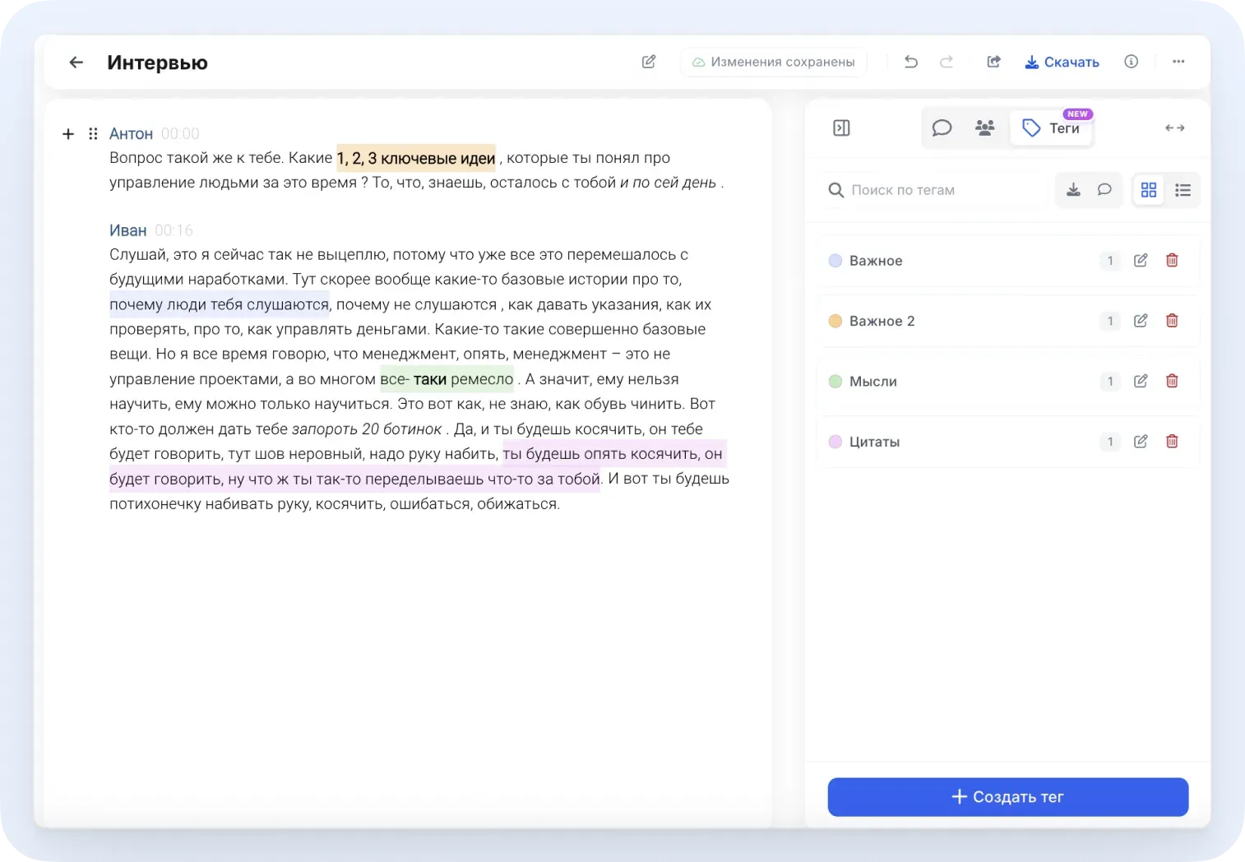Open the share icon next to Скачать
Screen dimensions: 1245x862
(994, 62)
